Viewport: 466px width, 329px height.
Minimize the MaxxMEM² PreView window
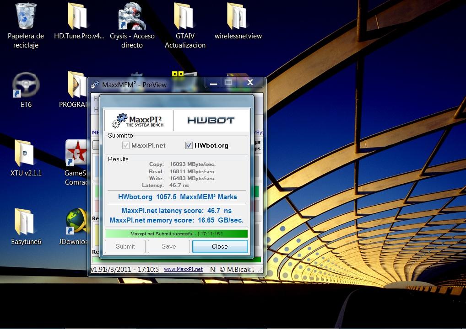click(213, 83)
